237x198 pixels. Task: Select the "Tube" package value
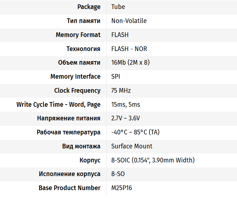click(118, 7)
